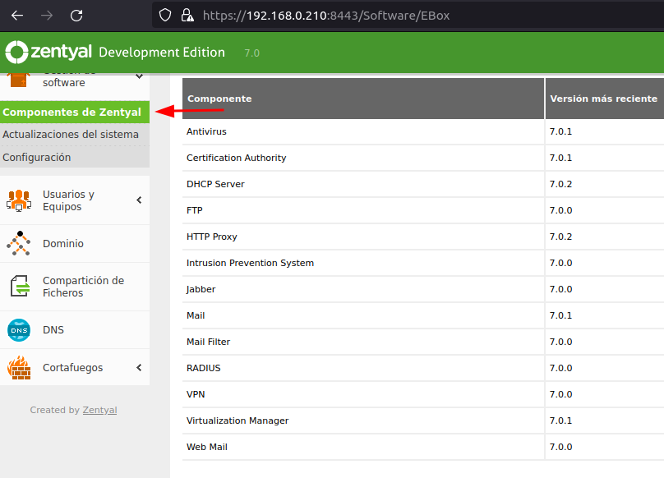Select Componentes de Zentyal menu item

(x=75, y=113)
